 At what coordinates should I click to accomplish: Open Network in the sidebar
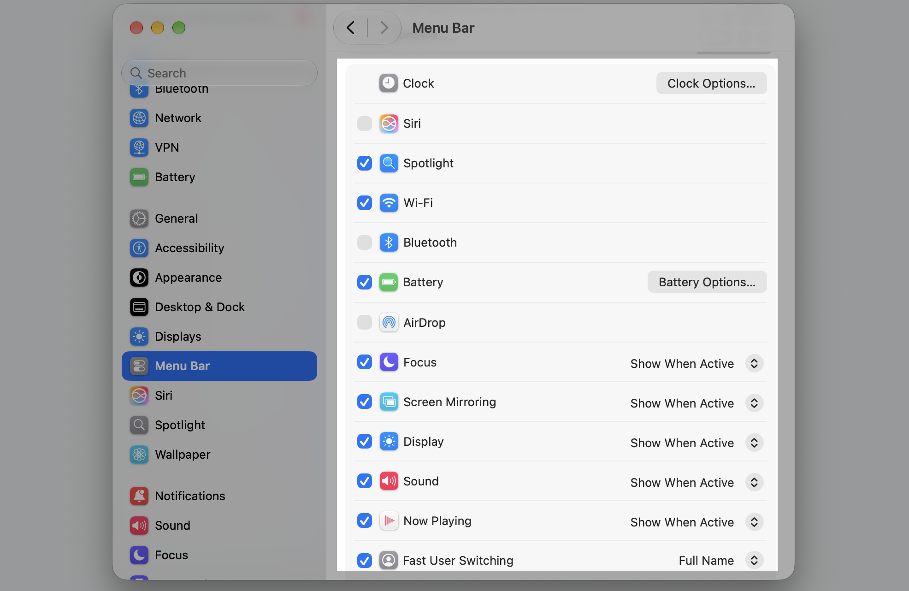pos(219,118)
